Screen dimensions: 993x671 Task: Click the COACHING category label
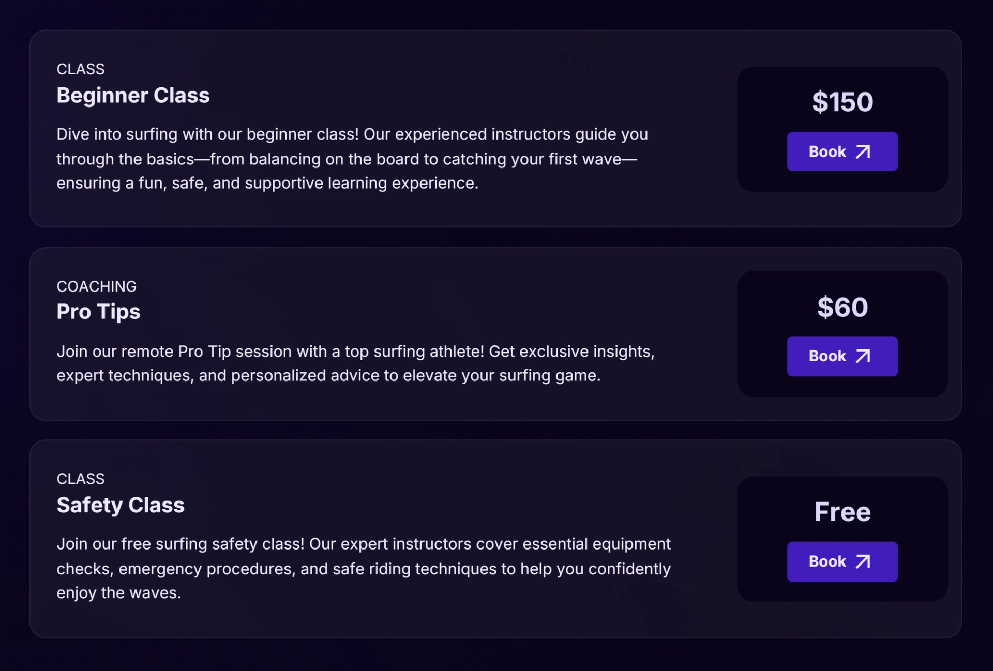coord(96,286)
